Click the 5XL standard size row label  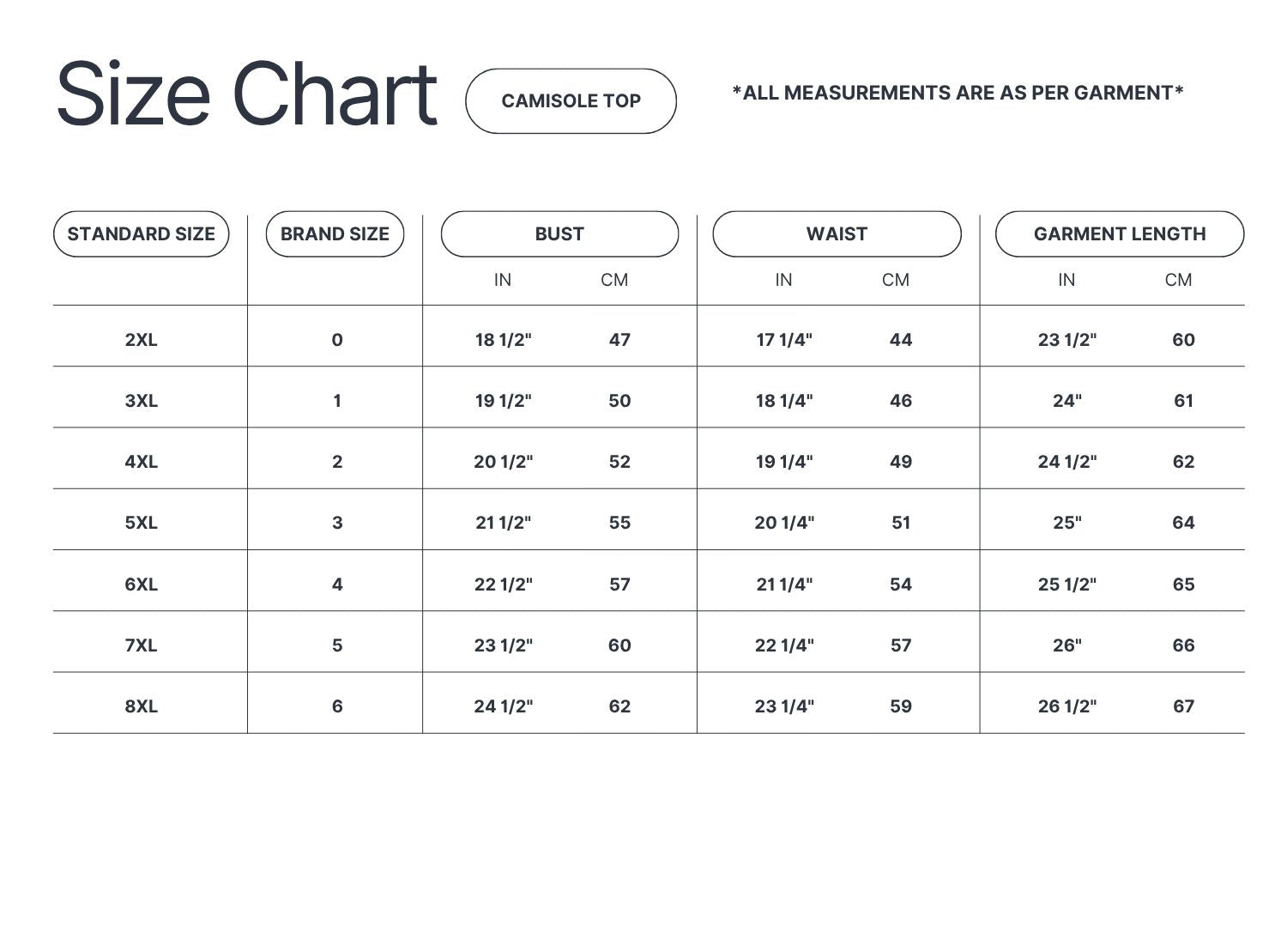(x=142, y=523)
